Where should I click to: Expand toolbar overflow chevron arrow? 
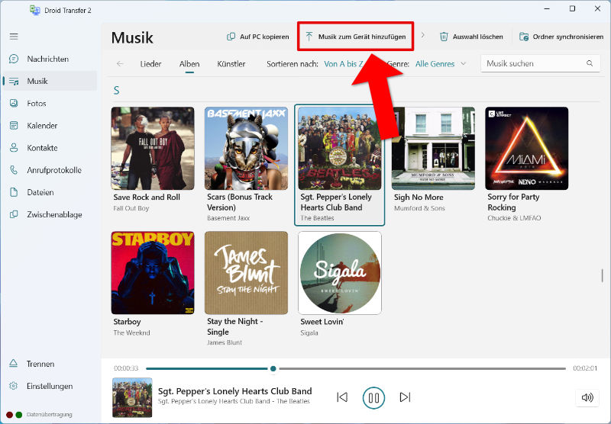tap(423, 36)
